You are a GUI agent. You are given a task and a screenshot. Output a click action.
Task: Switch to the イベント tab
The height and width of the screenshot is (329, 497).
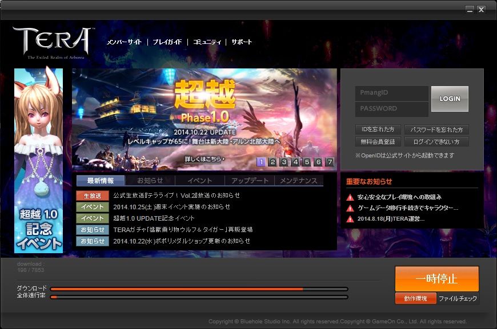[x=200, y=181]
